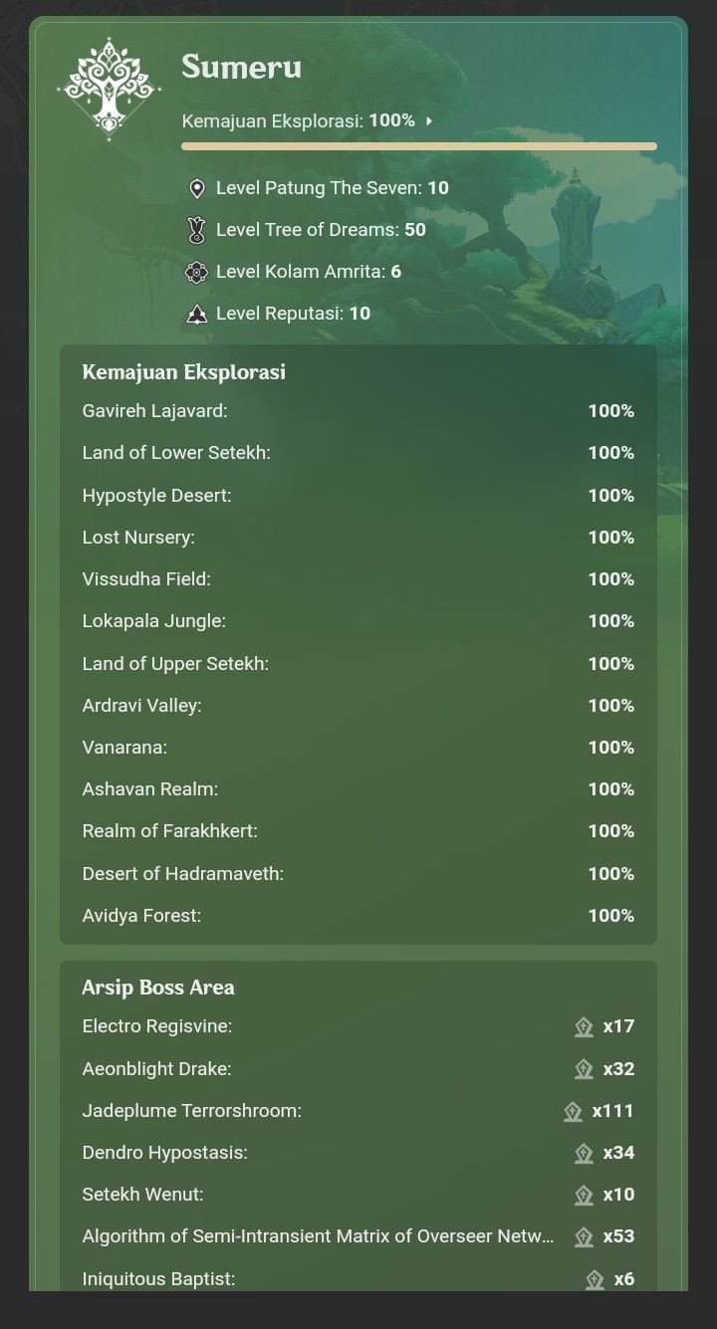Expand exploration details via the arrow next to 100%
Screen dimensions: 717x1329
(428, 119)
